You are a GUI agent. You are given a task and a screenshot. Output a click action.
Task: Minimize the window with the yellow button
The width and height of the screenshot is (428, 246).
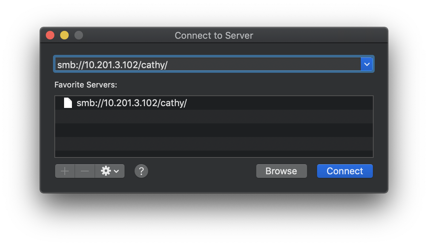pyautogui.click(x=64, y=35)
